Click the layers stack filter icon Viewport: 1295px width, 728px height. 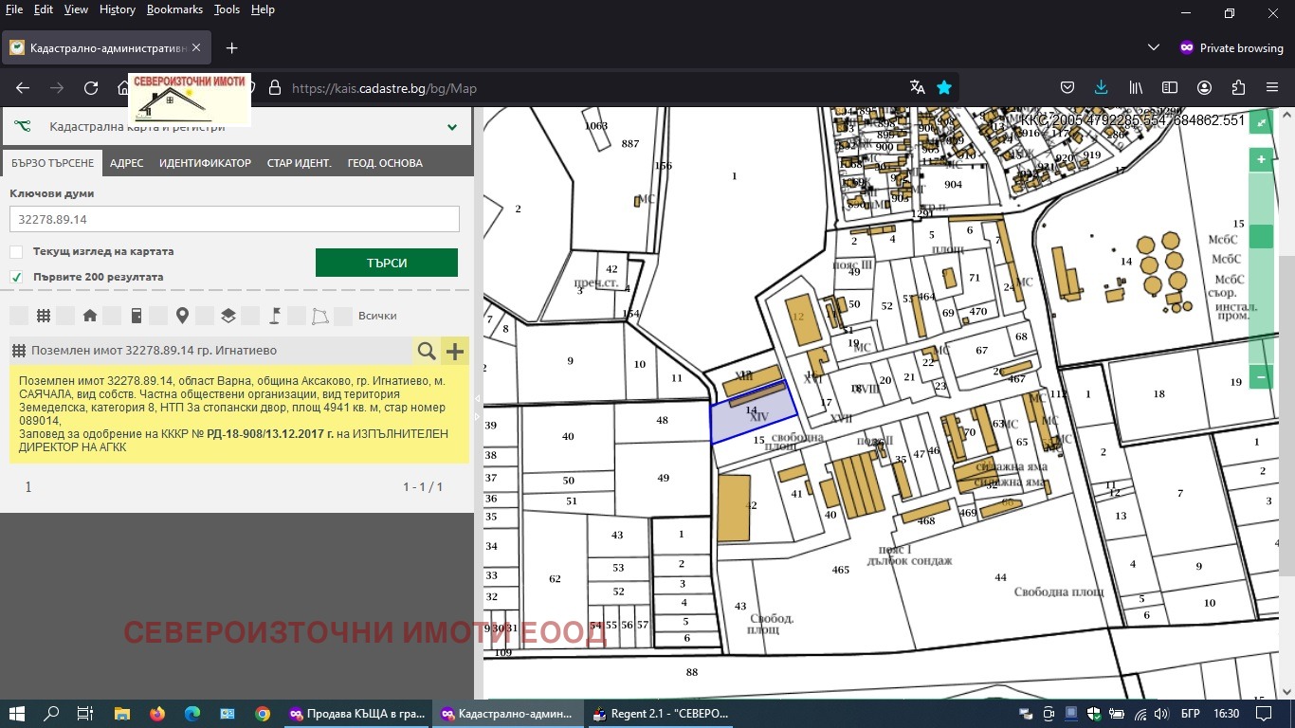(228, 316)
